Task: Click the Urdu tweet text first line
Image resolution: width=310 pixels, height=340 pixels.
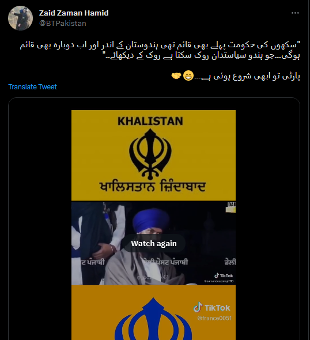Action: (x=160, y=46)
